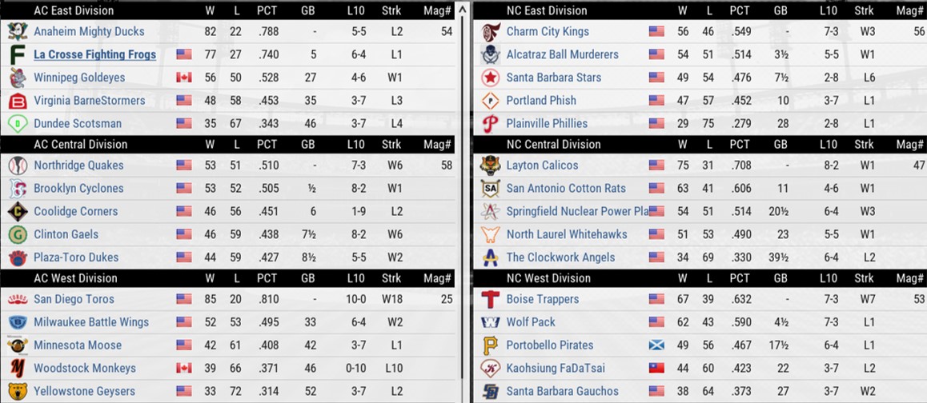Viewport: 927px width, 403px height.
Task: Click the San Diego Toros logo icon
Action: click(x=18, y=299)
